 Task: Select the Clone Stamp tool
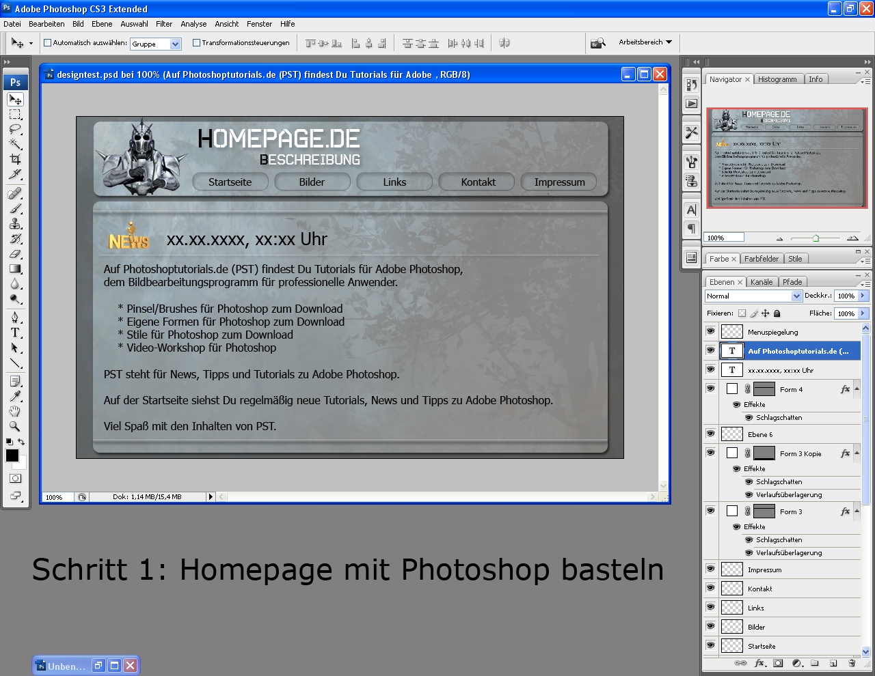[15, 223]
